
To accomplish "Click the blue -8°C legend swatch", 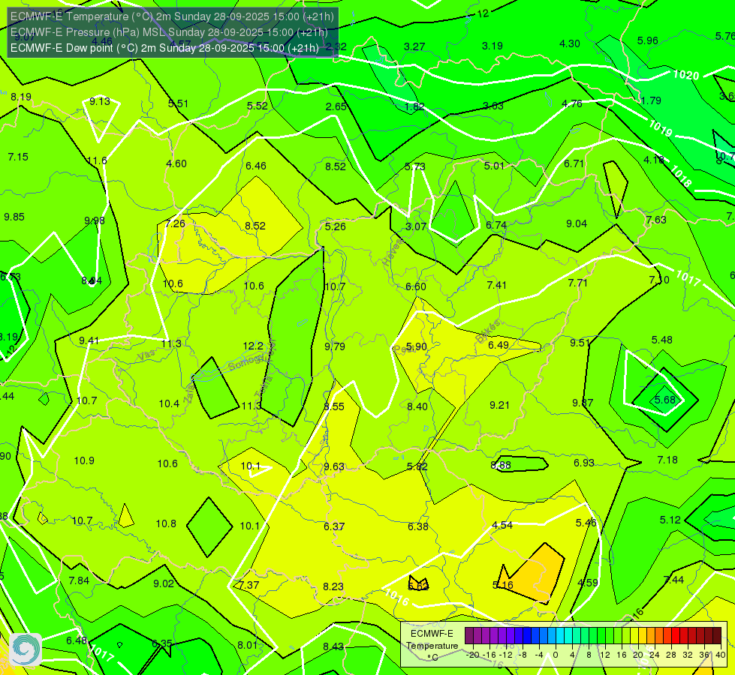I will click(526, 636).
